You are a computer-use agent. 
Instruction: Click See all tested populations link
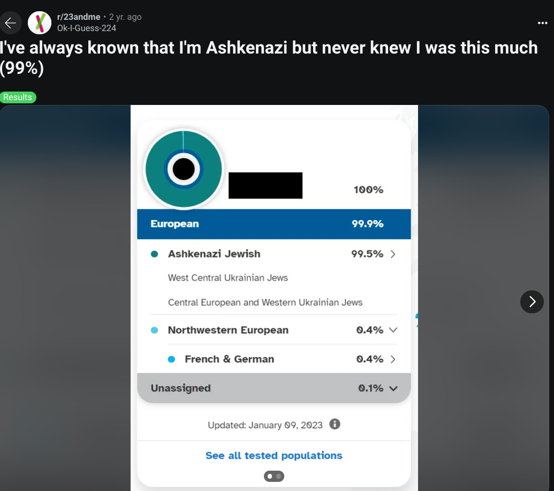pyautogui.click(x=274, y=456)
